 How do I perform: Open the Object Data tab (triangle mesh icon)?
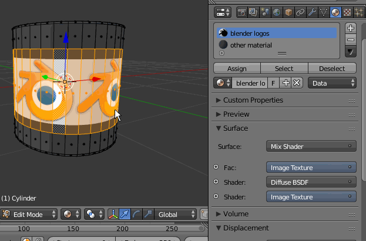[324, 12]
